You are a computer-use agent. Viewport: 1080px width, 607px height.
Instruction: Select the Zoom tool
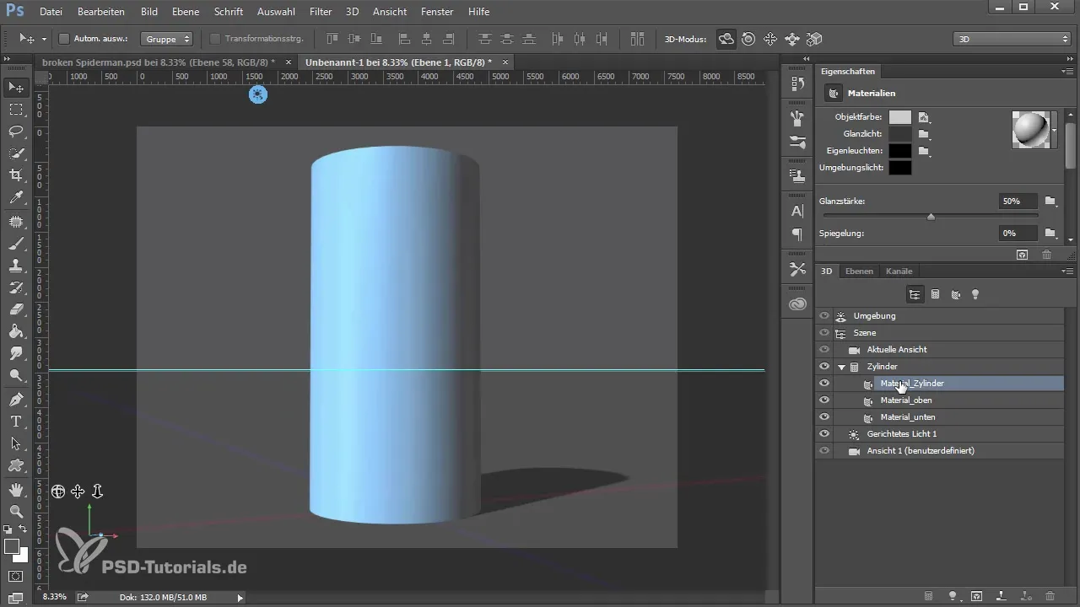tap(15, 511)
